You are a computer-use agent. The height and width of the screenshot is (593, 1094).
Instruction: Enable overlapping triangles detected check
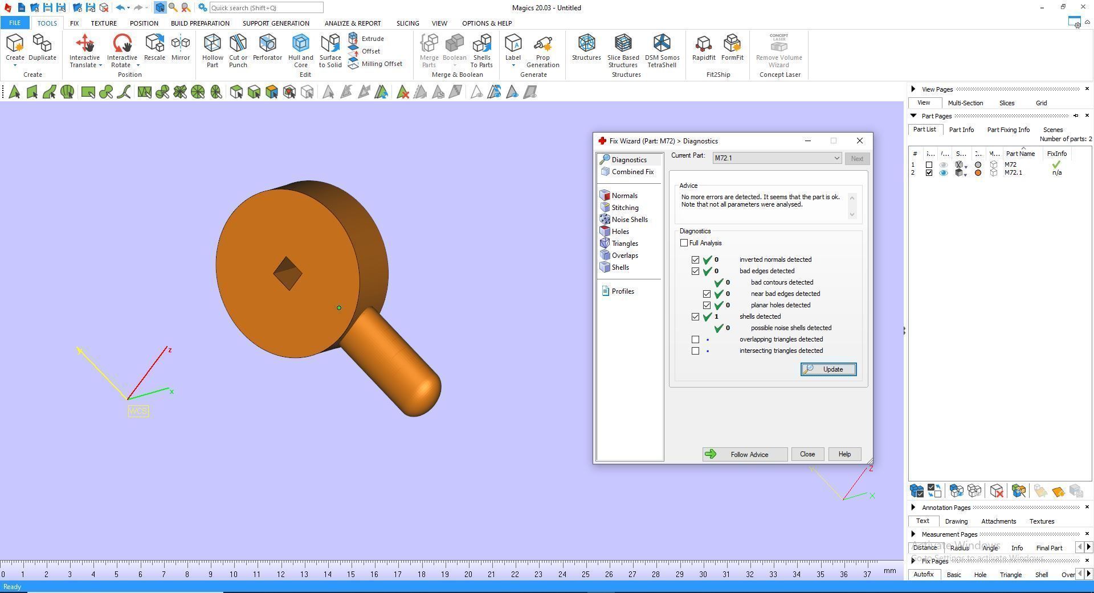695,339
